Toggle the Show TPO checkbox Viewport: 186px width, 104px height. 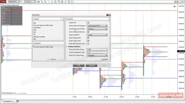pyautogui.click(x=88, y=23)
